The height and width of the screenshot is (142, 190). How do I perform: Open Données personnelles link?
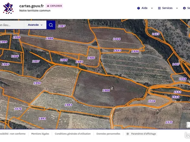[108, 134]
